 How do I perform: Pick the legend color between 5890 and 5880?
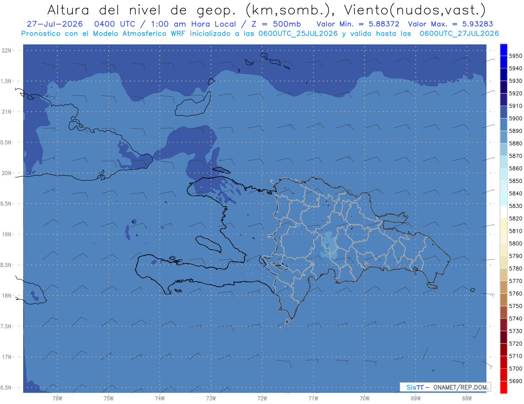click(503, 137)
